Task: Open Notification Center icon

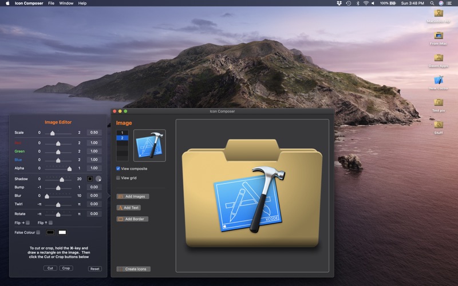Action: (x=449, y=3)
